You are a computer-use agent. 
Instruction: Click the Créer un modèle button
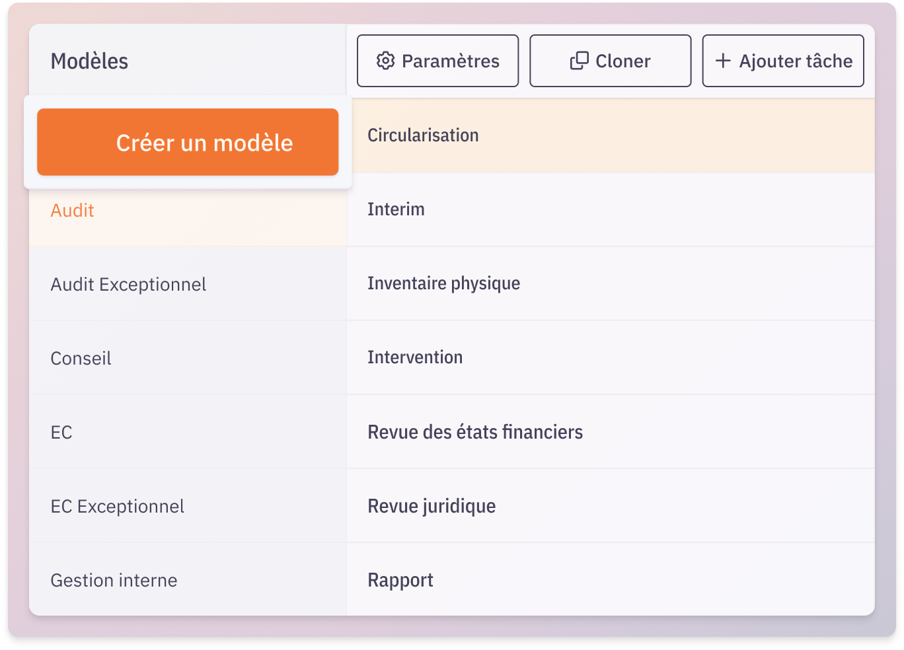tap(188, 142)
